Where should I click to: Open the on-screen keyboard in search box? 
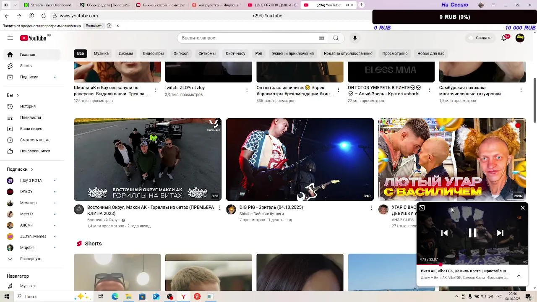321,38
